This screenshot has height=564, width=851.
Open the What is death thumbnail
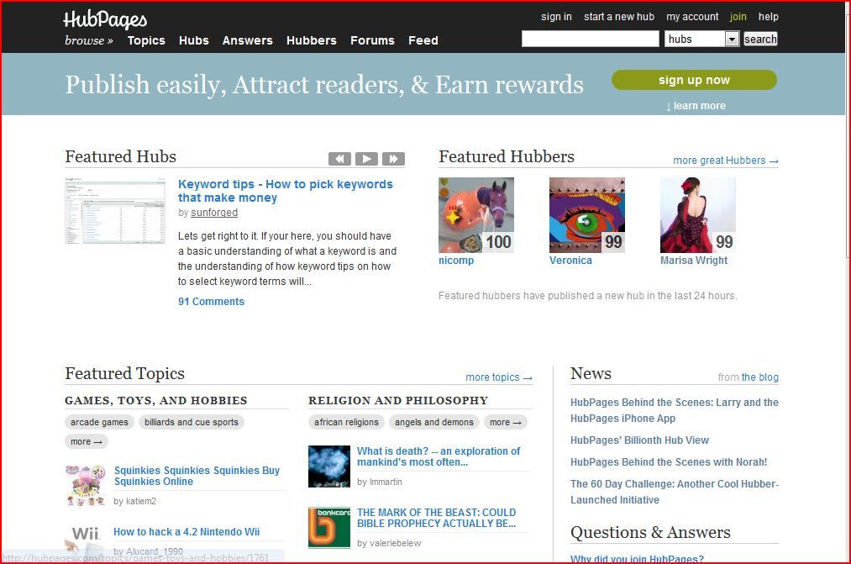[x=329, y=466]
